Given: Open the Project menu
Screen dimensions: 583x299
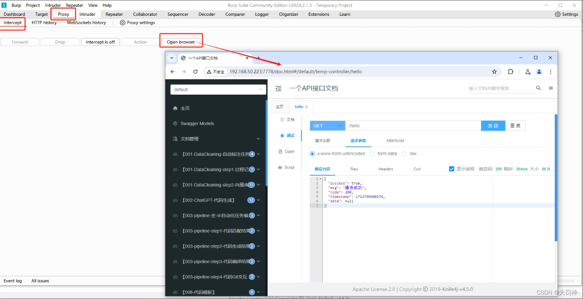Looking at the screenshot, I should coord(33,5).
